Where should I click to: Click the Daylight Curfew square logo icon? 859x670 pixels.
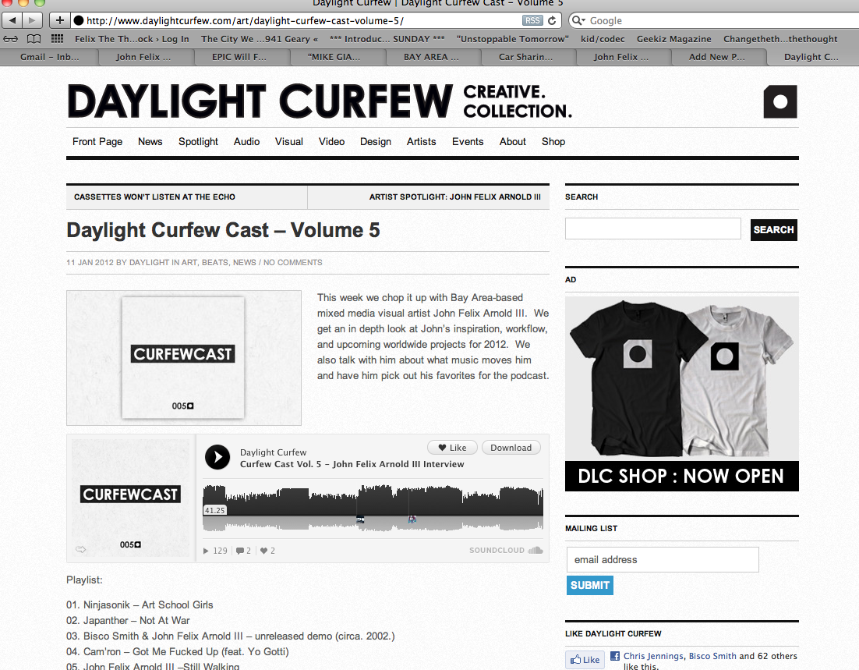point(780,101)
